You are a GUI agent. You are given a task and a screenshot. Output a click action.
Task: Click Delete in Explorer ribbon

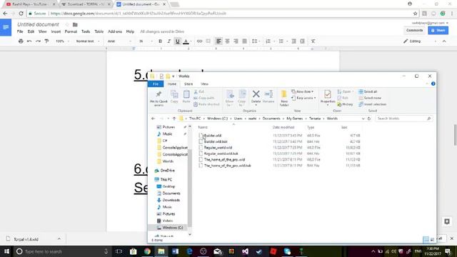[x=256, y=97]
